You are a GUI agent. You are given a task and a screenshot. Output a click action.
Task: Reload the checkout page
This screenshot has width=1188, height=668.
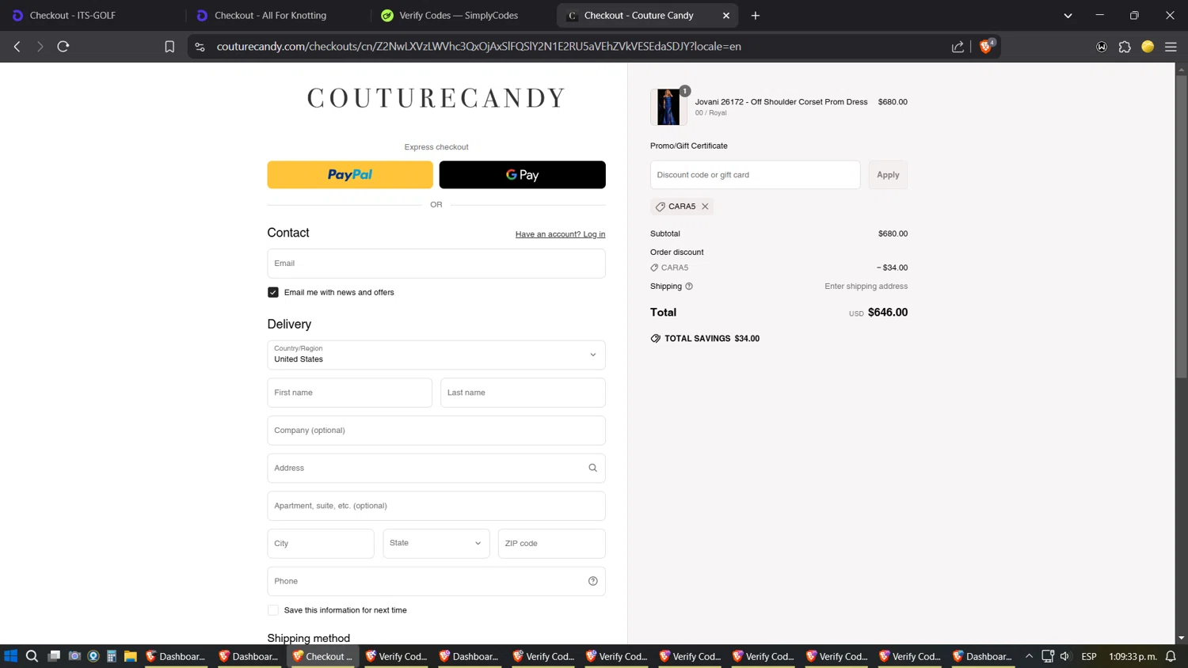[x=63, y=47]
